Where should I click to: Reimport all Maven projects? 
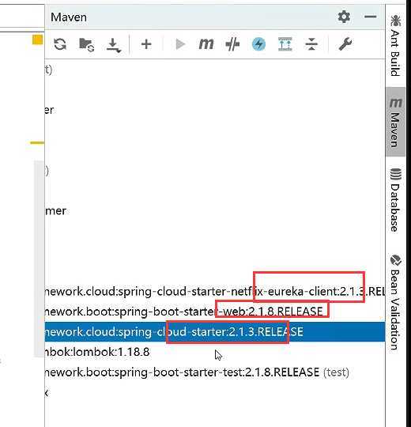pyautogui.click(x=60, y=44)
